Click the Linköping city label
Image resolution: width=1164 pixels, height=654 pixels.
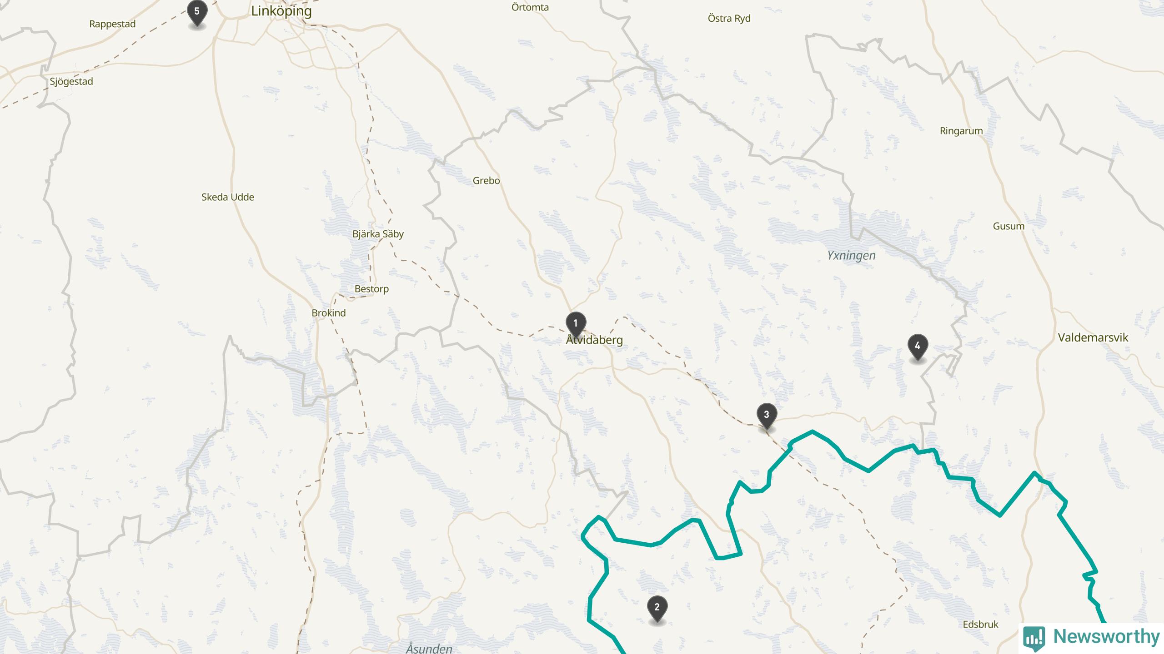281,11
